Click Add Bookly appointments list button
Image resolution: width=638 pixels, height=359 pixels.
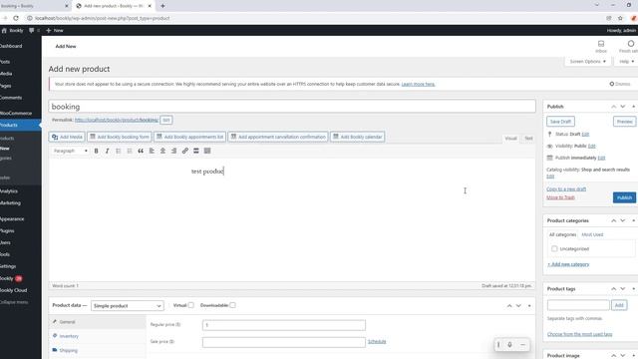click(x=190, y=137)
